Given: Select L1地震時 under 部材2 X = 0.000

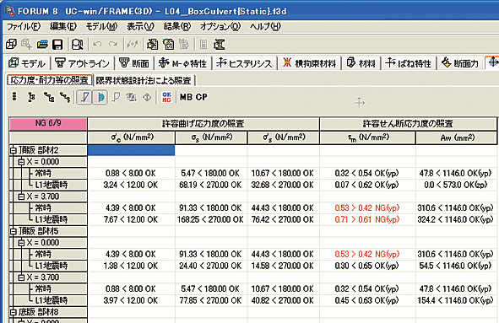Looking at the screenshot, I should (51, 185).
